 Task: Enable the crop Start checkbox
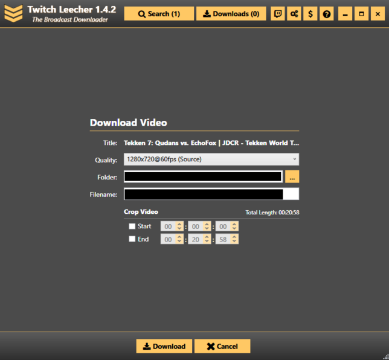(x=132, y=227)
